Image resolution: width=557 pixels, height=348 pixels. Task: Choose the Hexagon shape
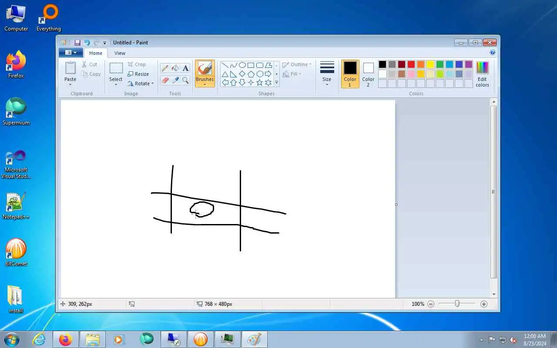point(260,74)
